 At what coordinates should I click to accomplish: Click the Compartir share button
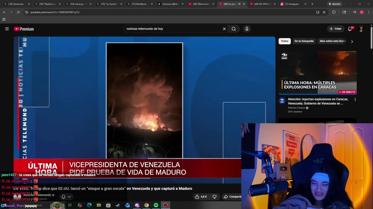click(232, 197)
